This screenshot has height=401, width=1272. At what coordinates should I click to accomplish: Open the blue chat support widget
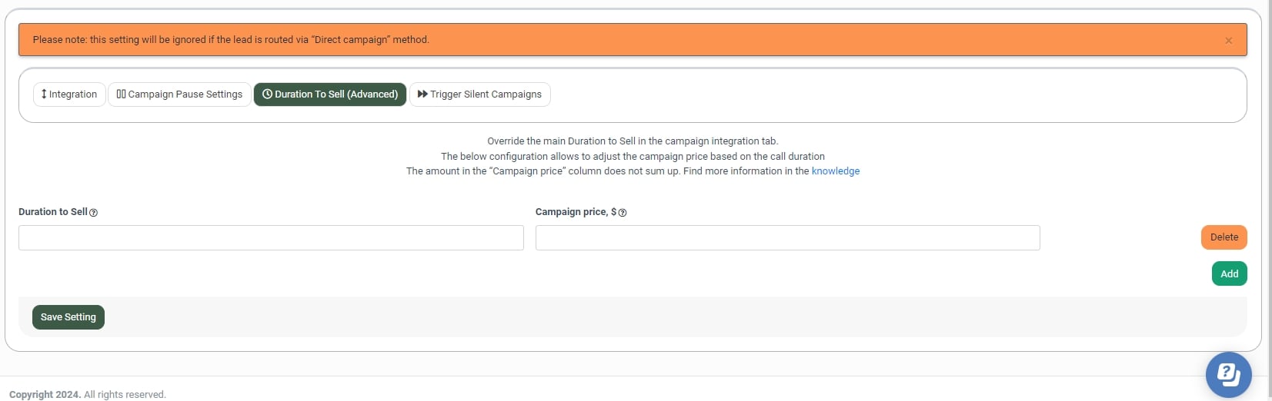1228,374
